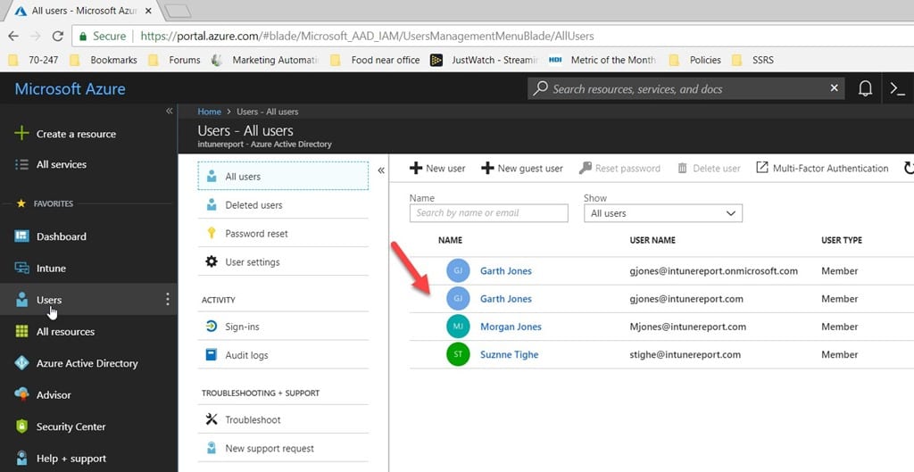Click the Name search input field
Image resolution: width=914 pixels, height=472 pixels.
tap(488, 212)
